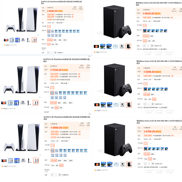Click magnifier zoom icon in ¥7039 PS5 listing
This screenshot has width=182, height=182.
[x=40, y=97]
